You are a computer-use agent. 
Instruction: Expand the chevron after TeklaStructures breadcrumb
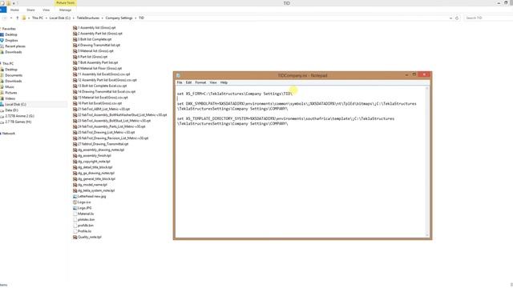click(x=102, y=18)
